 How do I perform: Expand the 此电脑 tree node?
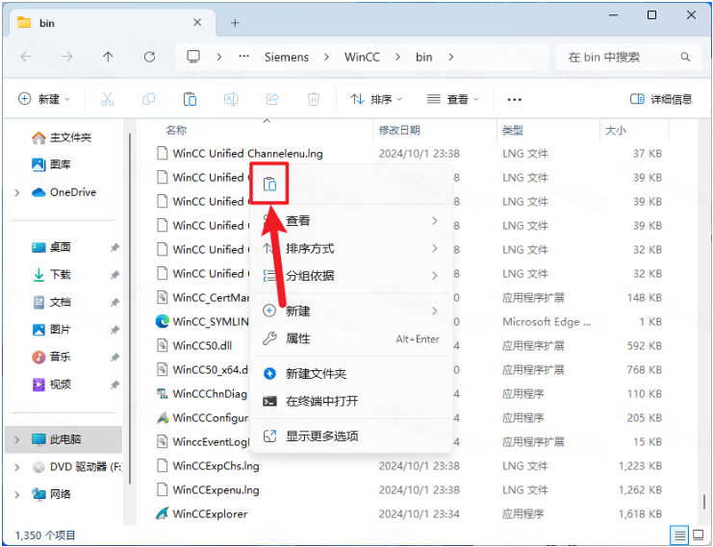tap(17, 439)
